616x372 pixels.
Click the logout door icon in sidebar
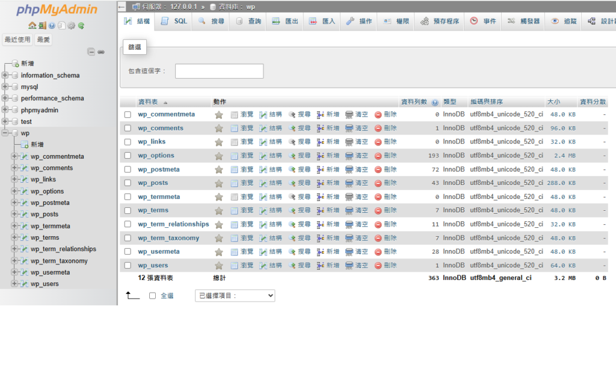point(42,25)
